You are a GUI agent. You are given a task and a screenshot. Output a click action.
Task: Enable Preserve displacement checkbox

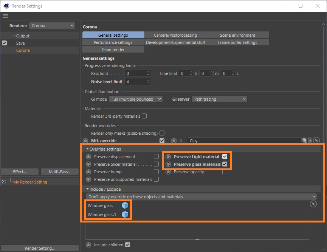click(x=157, y=157)
